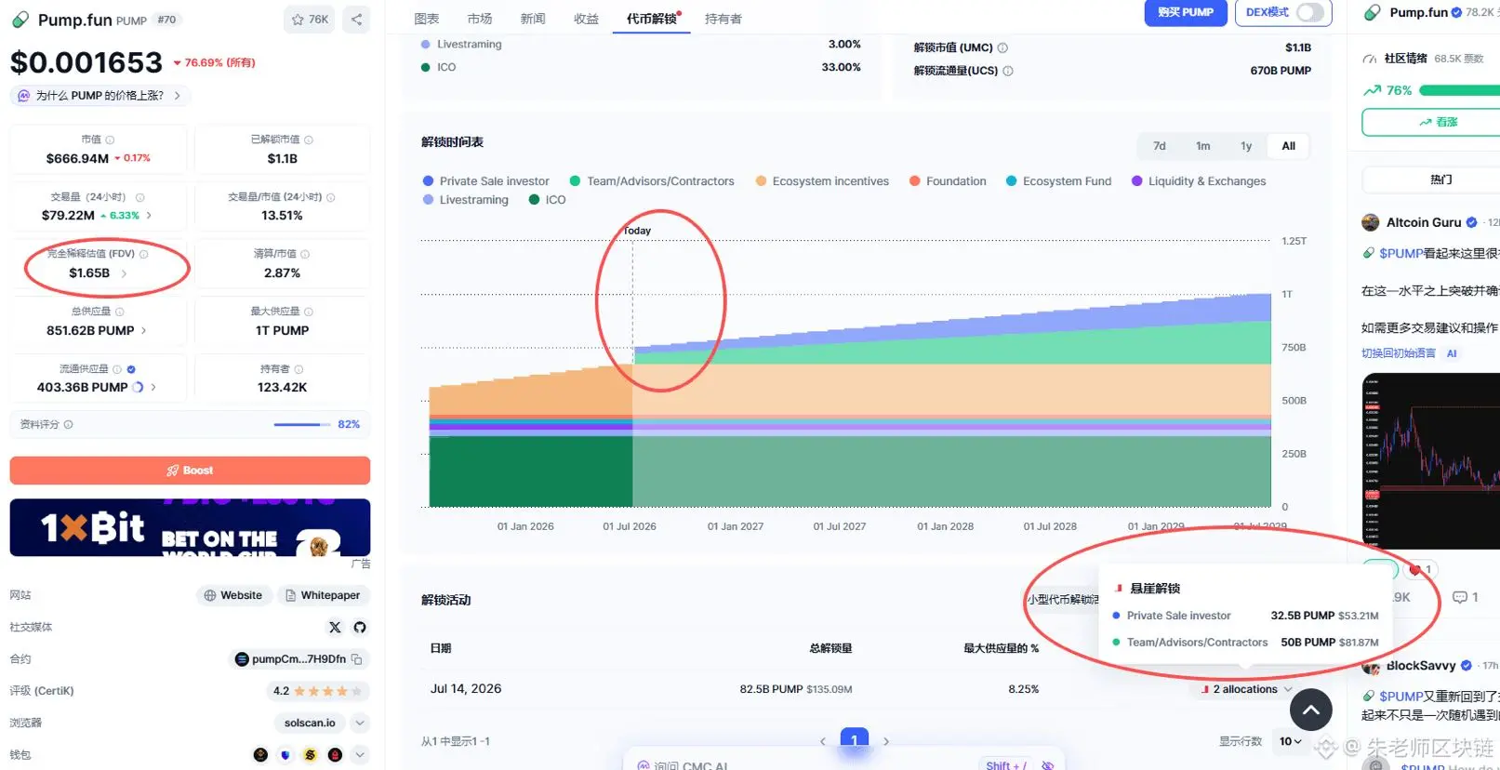Copy the pumpCm...7H9Dfn contract address

[356, 659]
